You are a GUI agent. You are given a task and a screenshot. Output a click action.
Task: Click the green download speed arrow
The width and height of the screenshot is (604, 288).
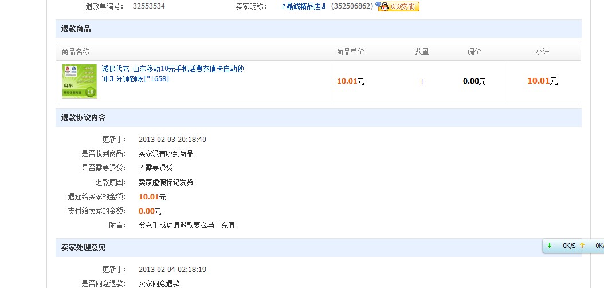[550, 246]
